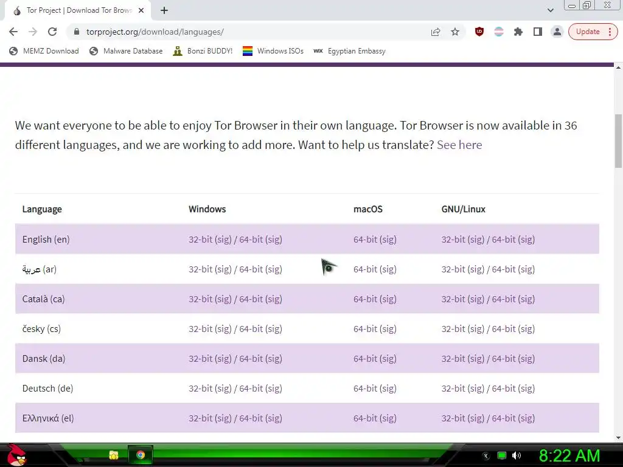Go back to the previous page
623x467 pixels.
tap(13, 32)
